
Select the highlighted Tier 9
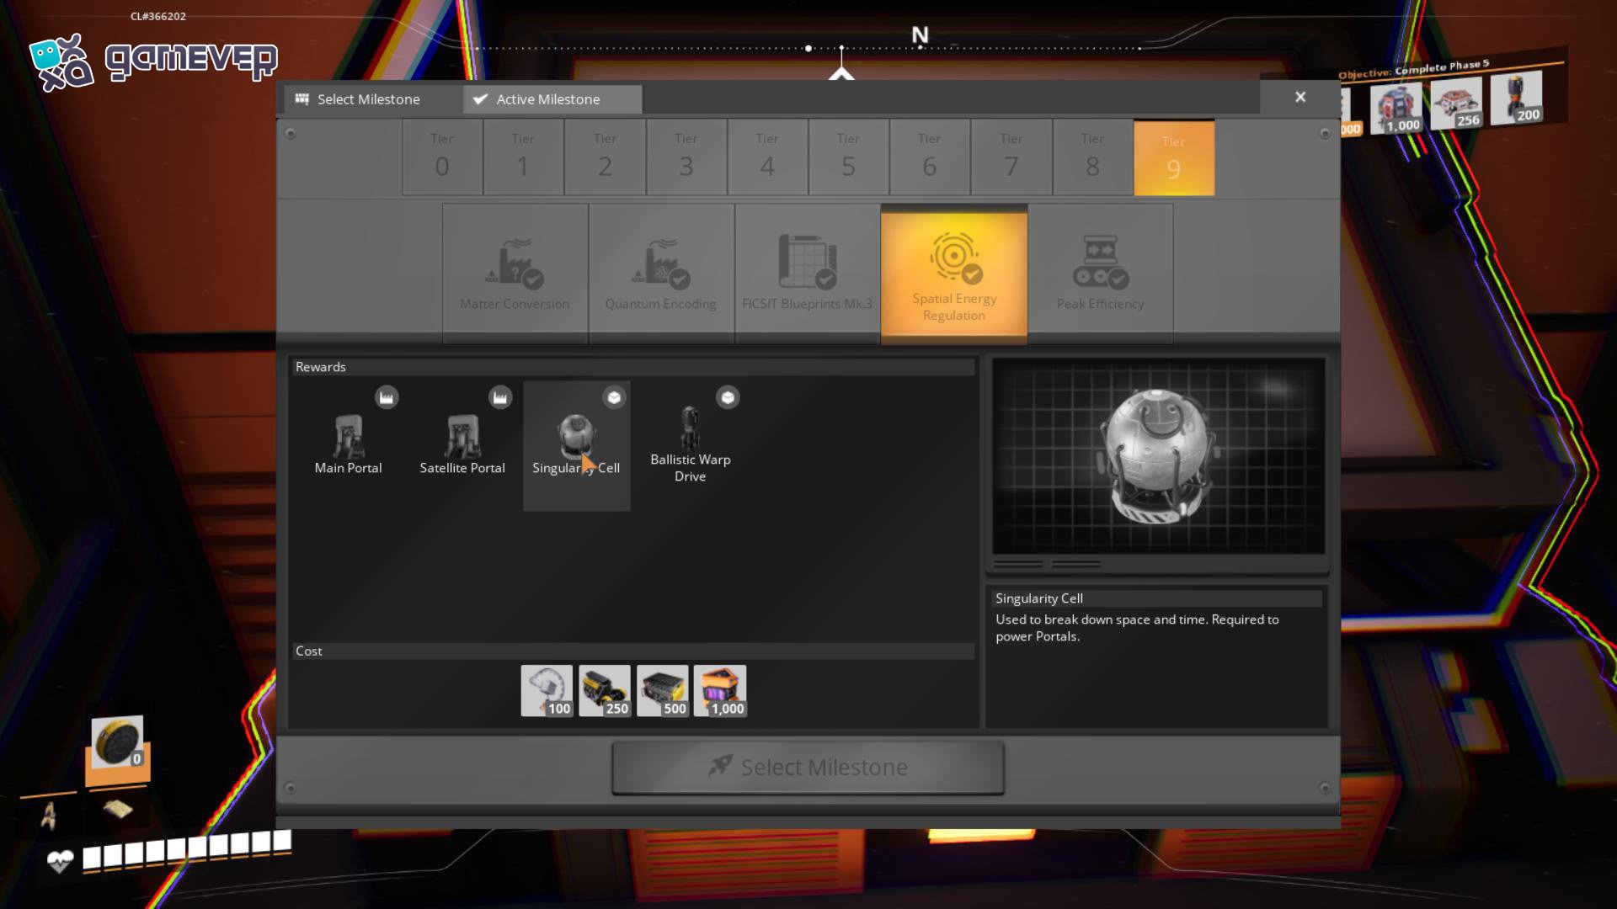click(x=1174, y=157)
